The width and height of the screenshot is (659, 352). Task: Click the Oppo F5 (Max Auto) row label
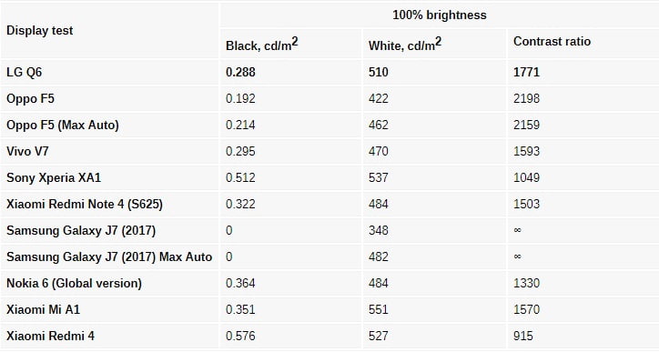pos(63,126)
